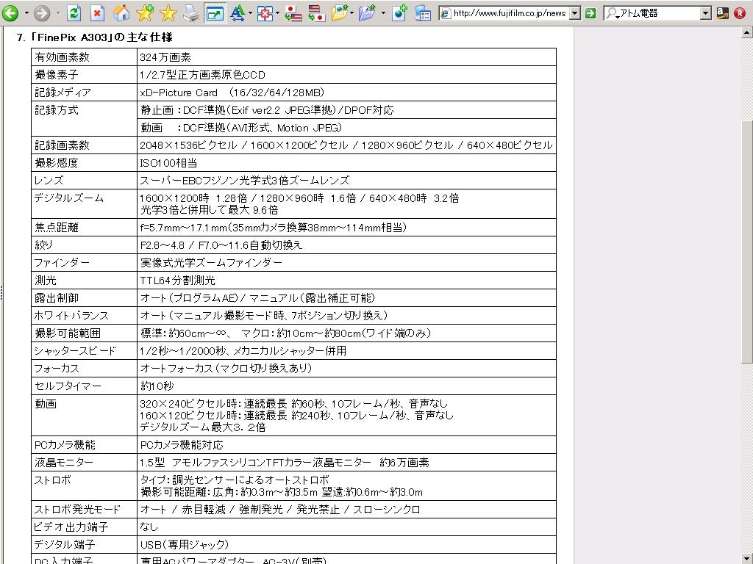Click the vertical scrollbar up arrow
753x564 pixels.
tap(747, 32)
